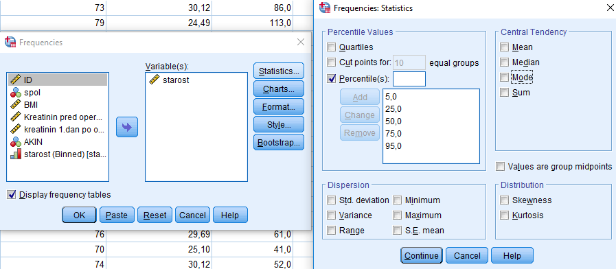Uncheck Display frequency tables
616x269 pixels.
tap(12, 194)
